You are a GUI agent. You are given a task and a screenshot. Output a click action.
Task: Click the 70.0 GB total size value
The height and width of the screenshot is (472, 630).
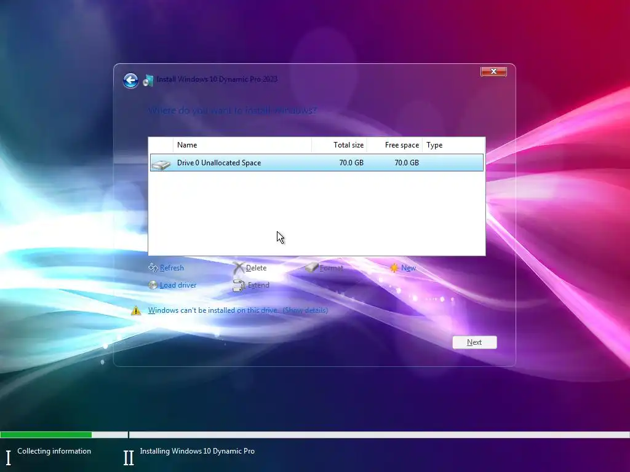pos(351,162)
